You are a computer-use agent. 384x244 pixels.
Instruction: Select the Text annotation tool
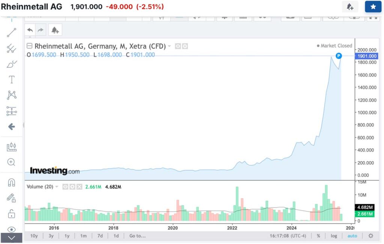12,79
